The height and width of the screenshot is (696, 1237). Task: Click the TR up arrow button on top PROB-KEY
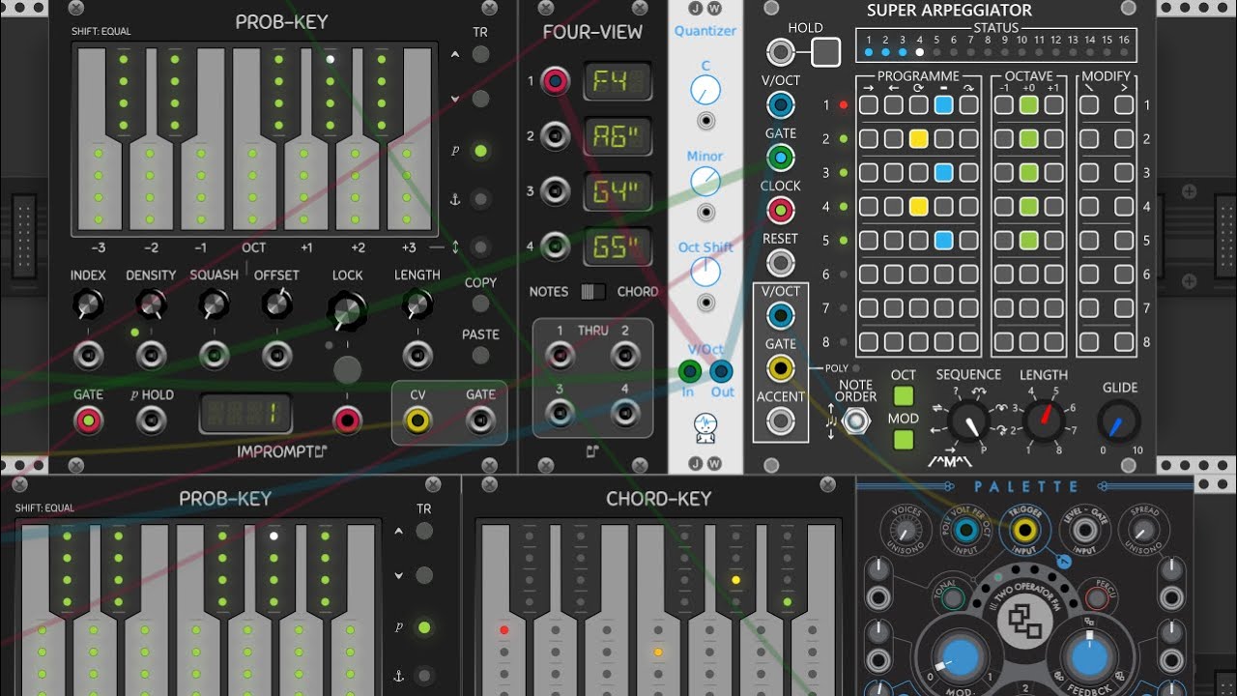click(x=480, y=54)
